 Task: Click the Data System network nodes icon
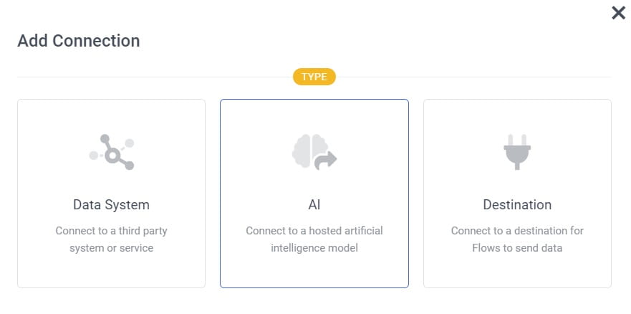[x=112, y=152]
